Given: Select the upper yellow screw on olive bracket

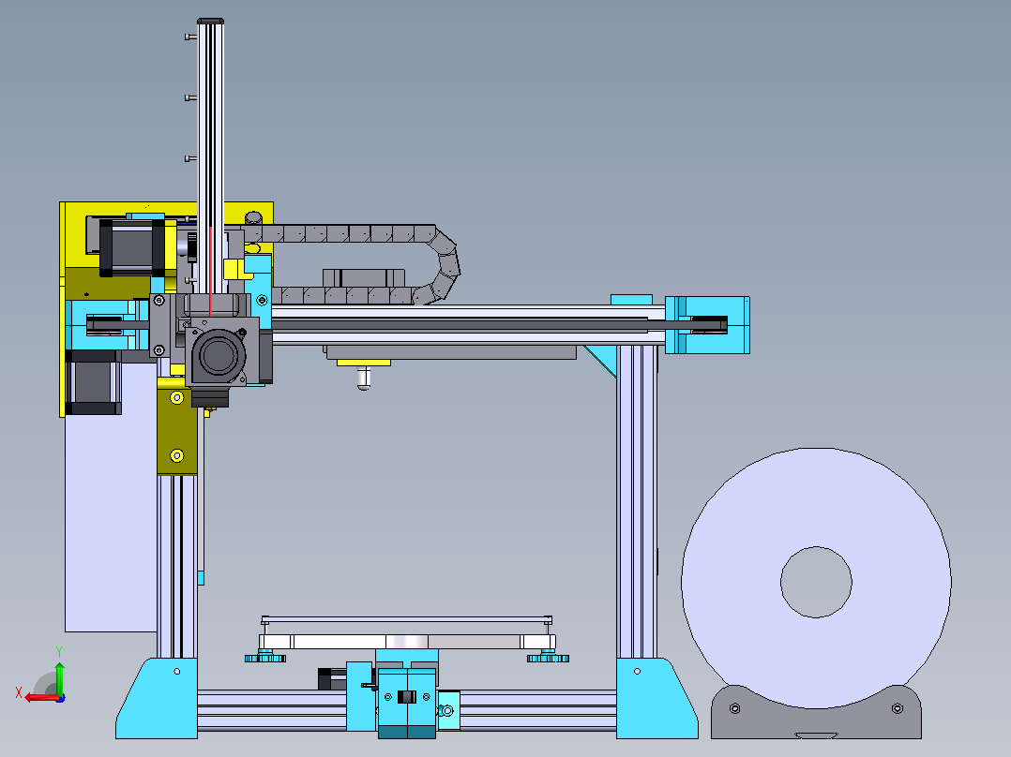Looking at the screenshot, I should click(176, 398).
